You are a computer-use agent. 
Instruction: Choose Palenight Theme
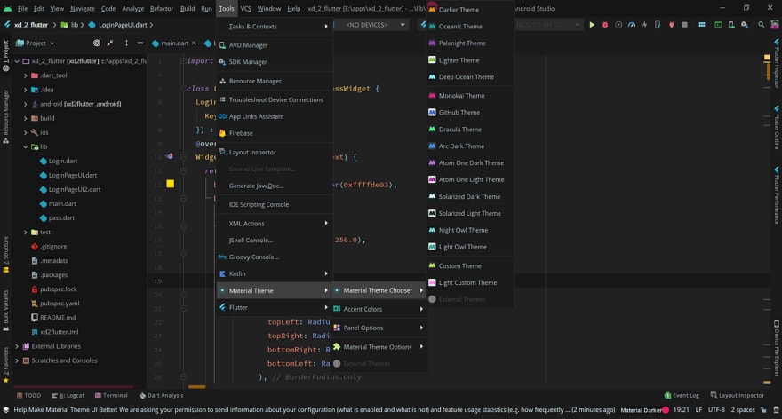point(470,43)
